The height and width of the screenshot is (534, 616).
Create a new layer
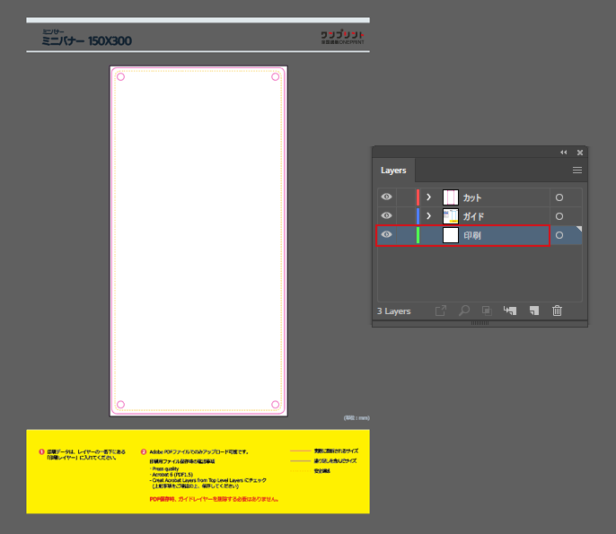coord(533,311)
